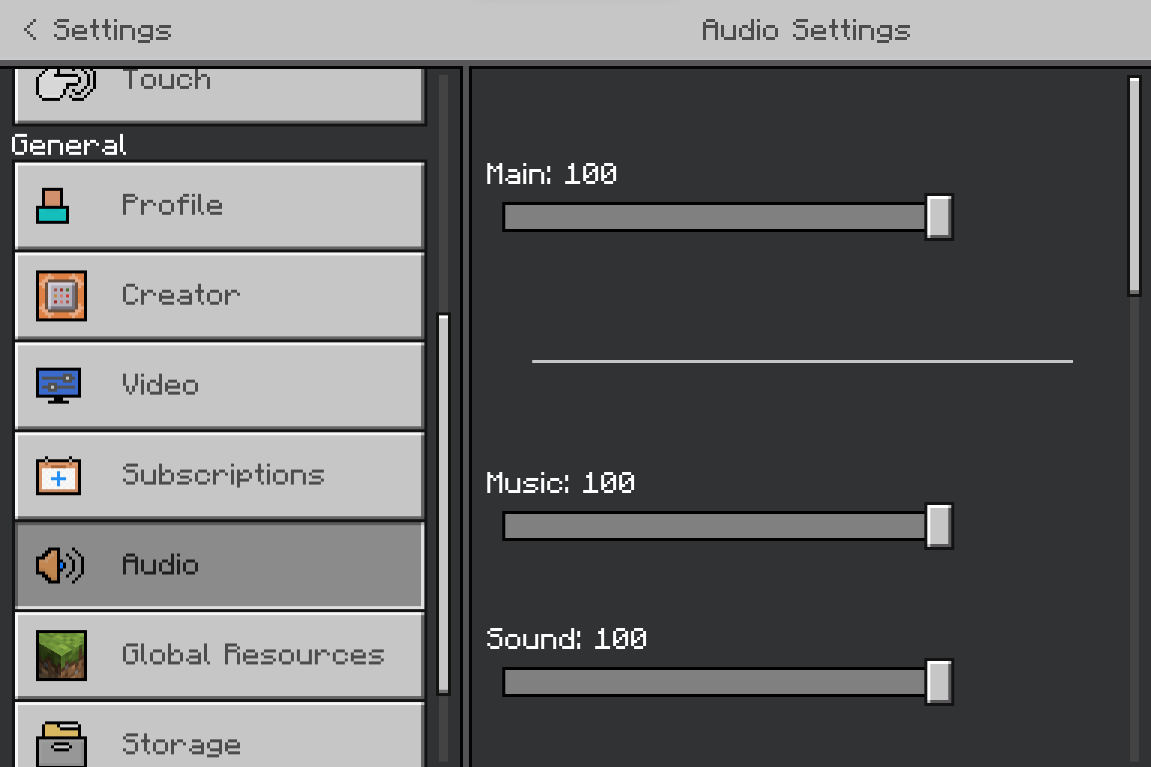Go back using the Settings arrow
The image size is (1151, 767).
30,30
